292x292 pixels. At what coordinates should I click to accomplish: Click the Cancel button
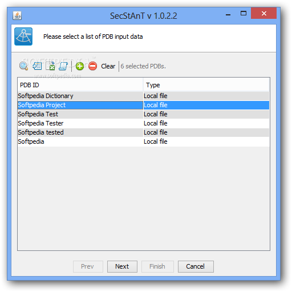point(196,266)
